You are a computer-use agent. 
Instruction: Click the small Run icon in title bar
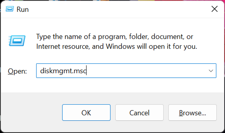[10, 9]
